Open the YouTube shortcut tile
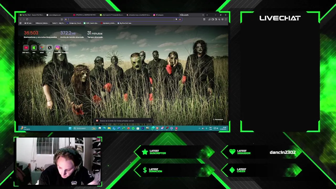This screenshot has width=336, height=189. [x=26, y=48]
